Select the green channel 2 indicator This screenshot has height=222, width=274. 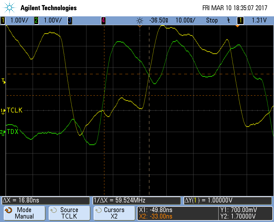coord(36,20)
